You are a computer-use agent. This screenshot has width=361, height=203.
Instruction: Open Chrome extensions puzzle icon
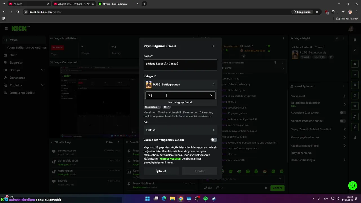[x=333, y=12]
